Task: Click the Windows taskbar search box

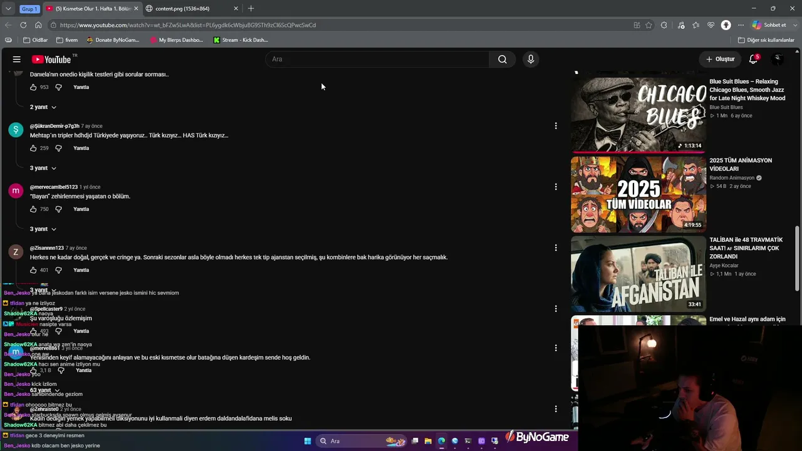Action: pos(362,441)
